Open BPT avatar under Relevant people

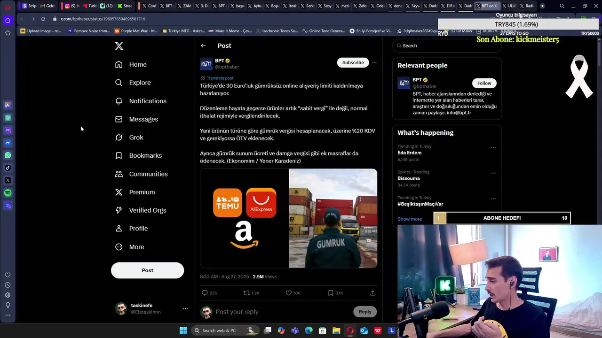coord(404,83)
